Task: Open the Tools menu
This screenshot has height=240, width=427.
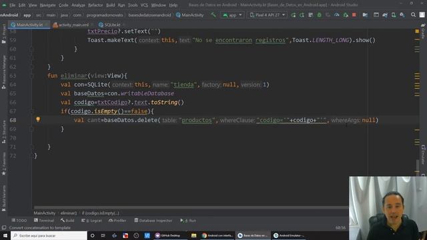Action: (133, 5)
